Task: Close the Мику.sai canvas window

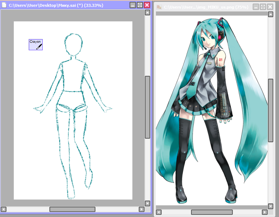Action: 147,5
